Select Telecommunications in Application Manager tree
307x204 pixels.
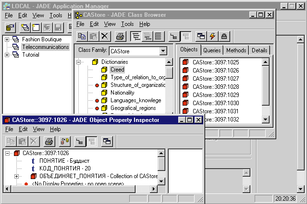46,47
